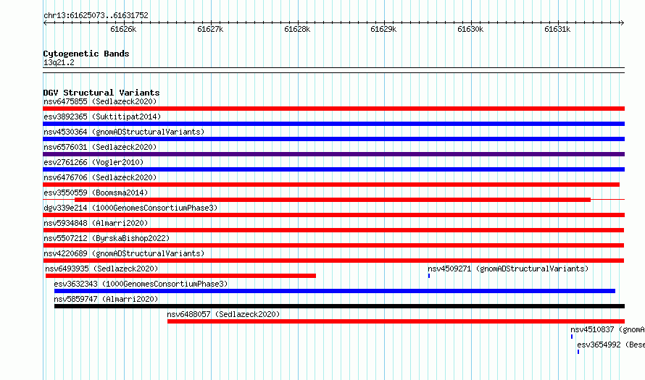Viewport: 645px width, 380px height.
Task: Select the nsv6576031 (Sedlazeck2020) label
Action: (100, 147)
